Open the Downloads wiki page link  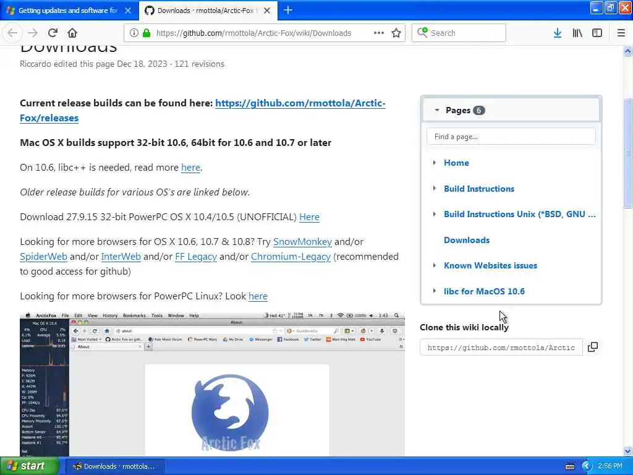(x=467, y=240)
